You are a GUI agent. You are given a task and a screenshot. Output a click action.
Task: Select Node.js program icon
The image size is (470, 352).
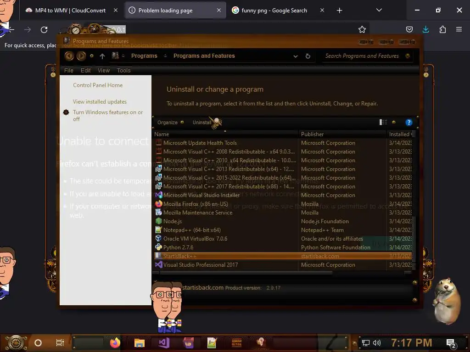tap(158, 221)
